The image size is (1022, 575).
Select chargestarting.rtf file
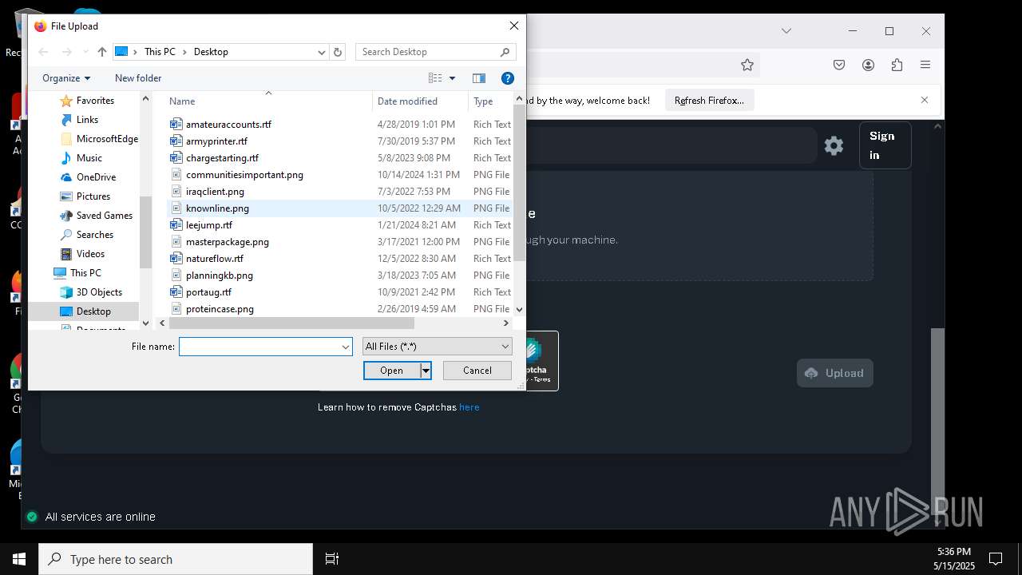(222, 158)
